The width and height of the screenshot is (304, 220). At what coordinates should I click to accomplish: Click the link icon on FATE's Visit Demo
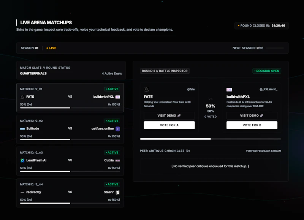coord(179,116)
